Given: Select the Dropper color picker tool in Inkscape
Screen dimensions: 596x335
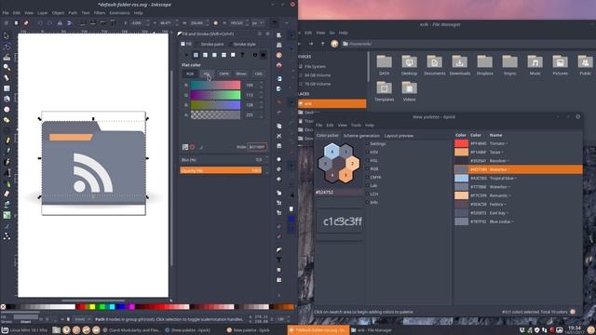Looking at the screenshot, I should pyautogui.click(x=7, y=225).
